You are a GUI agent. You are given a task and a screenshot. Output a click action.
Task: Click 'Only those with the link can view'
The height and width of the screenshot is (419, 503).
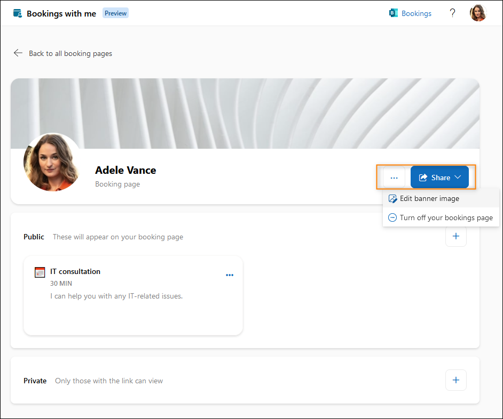pos(109,381)
